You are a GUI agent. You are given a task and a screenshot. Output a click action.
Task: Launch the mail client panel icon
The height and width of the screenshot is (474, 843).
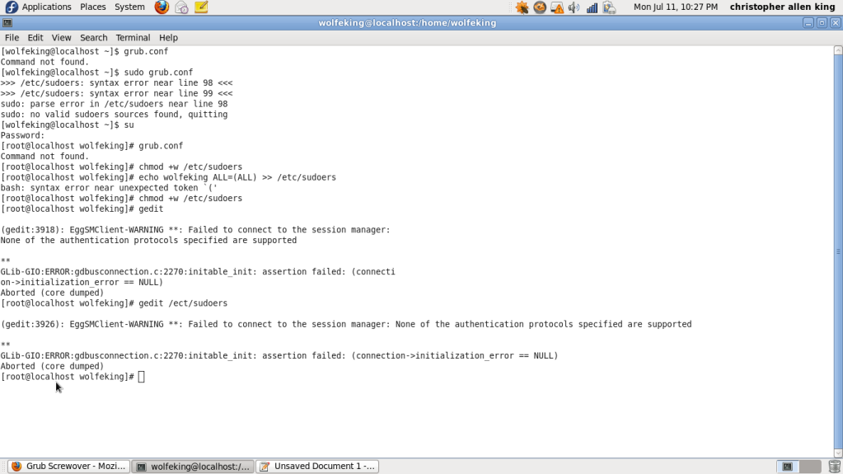[x=182, y=7]
